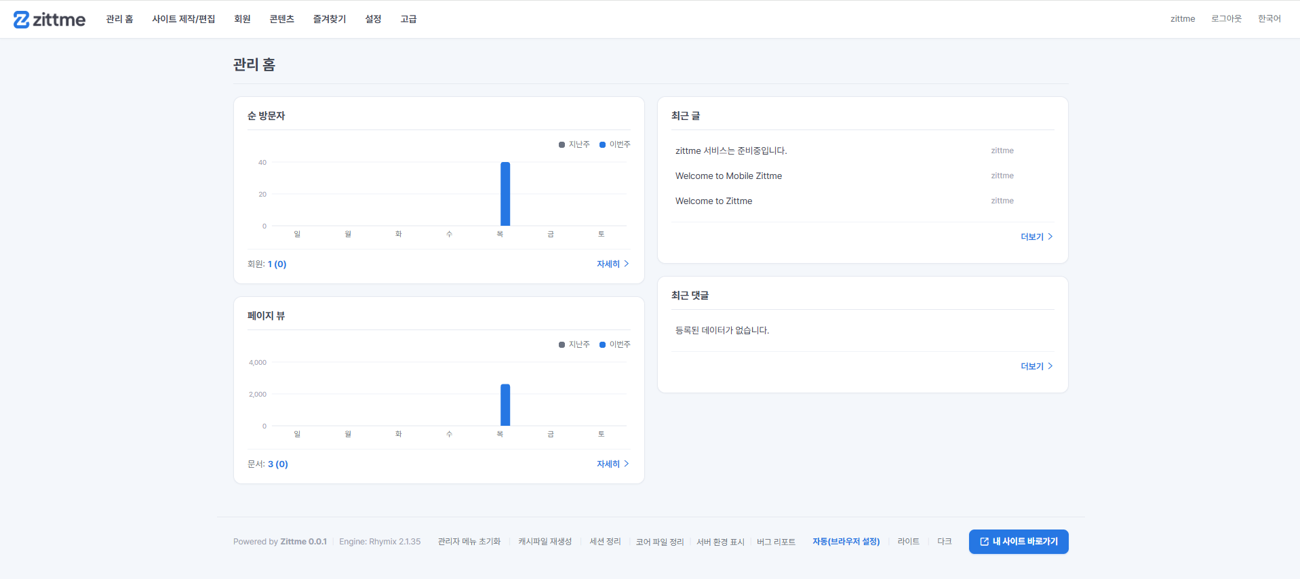Toggle 지난주 legend dot in 페이지 뷰 chart
This screenshot has width=1300, height=579.
tap(562, 344)
